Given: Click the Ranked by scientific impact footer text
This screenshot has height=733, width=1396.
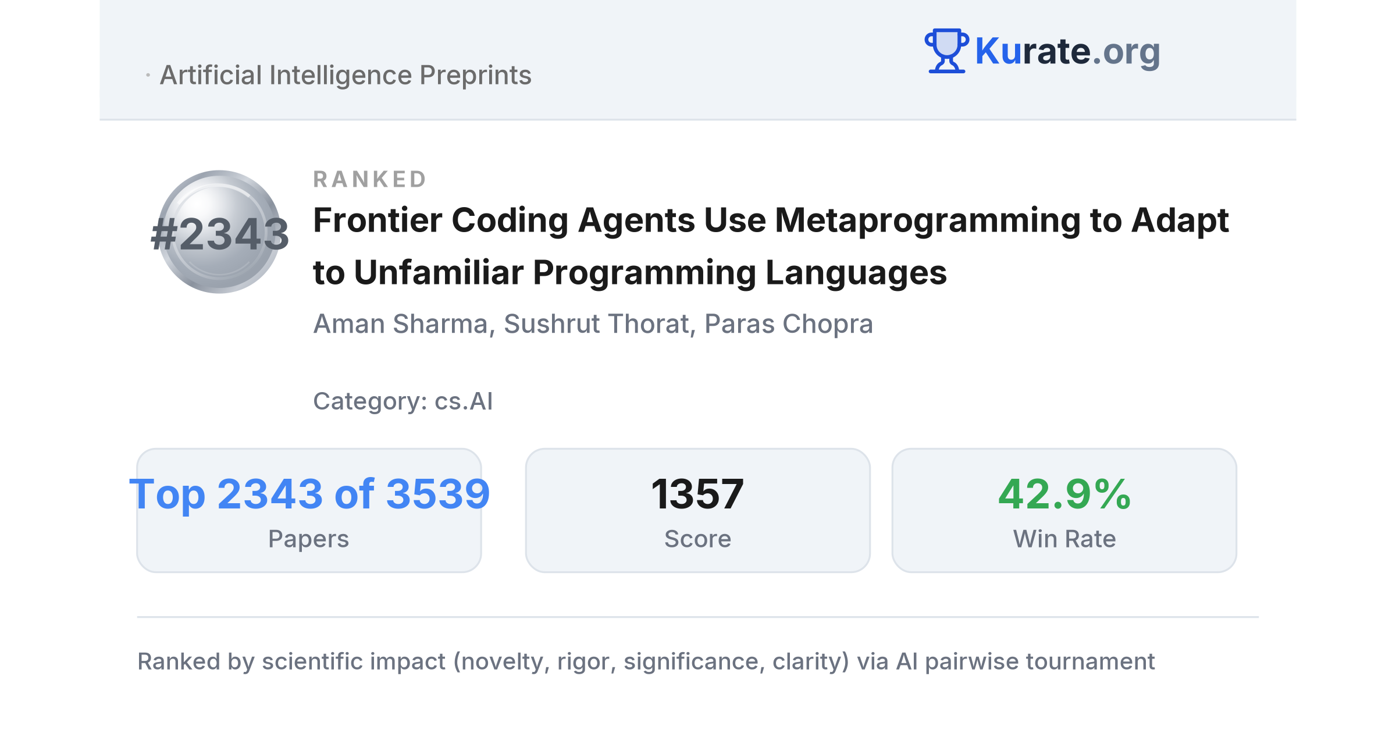Looking at the screenshot, I should coord(646,661).
